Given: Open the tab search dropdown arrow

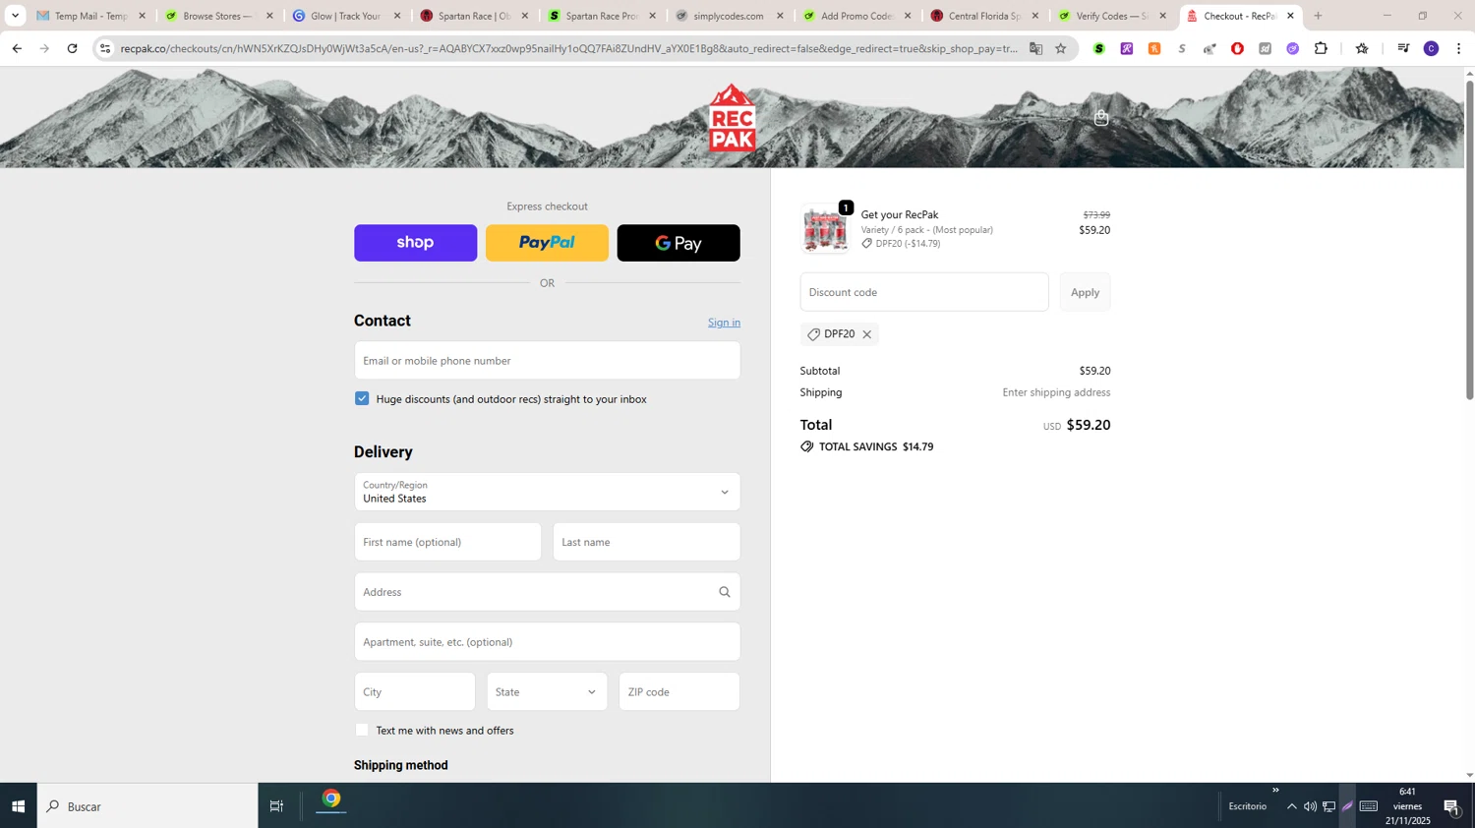Looking at the screenshot, I should [x=15, y=16].
